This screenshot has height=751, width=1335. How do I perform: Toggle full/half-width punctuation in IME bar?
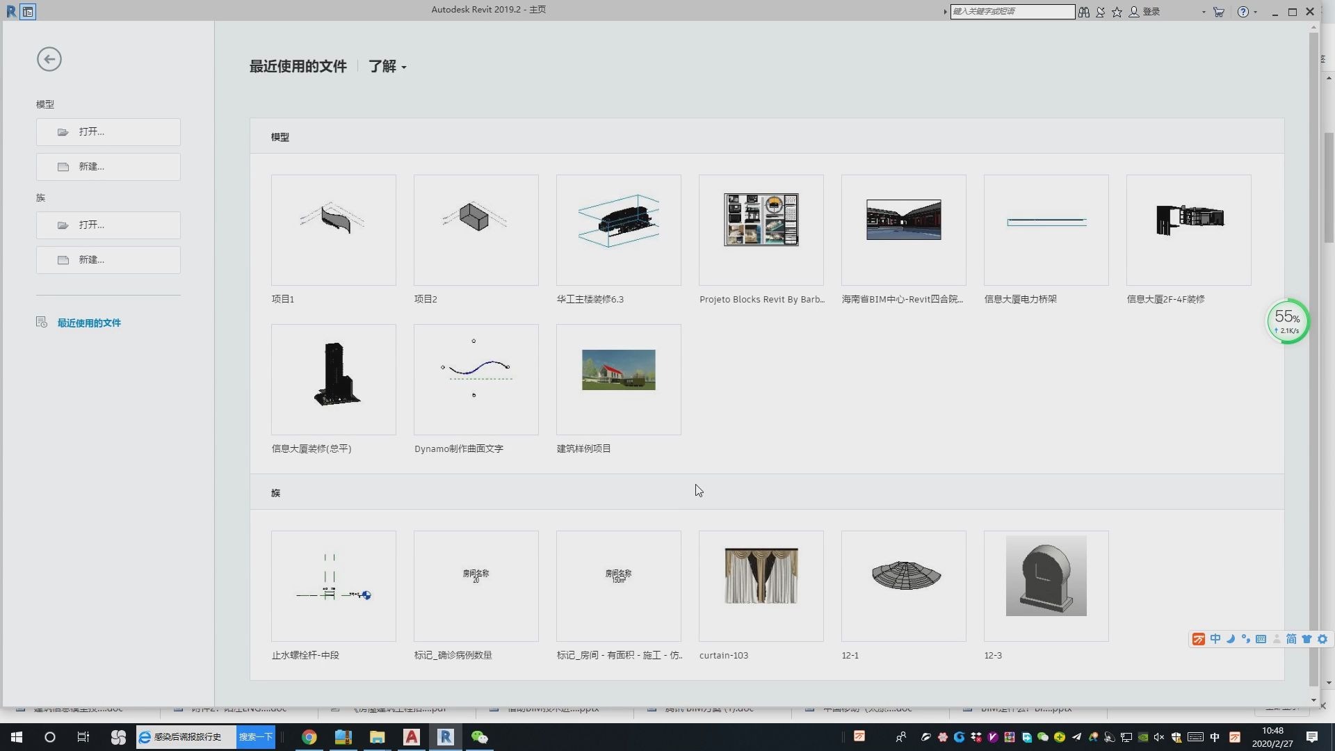click(1246, 638)
